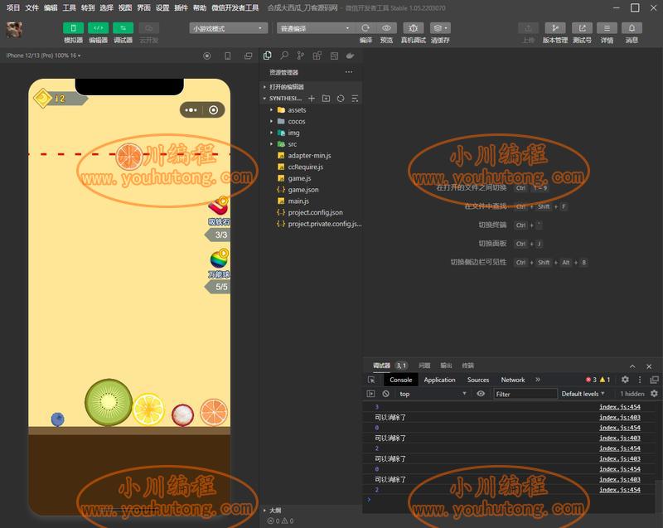Viewport: 663px width, 528px height.
Task: Collapse all folders in explorer
Action: (x=355, y=98)
